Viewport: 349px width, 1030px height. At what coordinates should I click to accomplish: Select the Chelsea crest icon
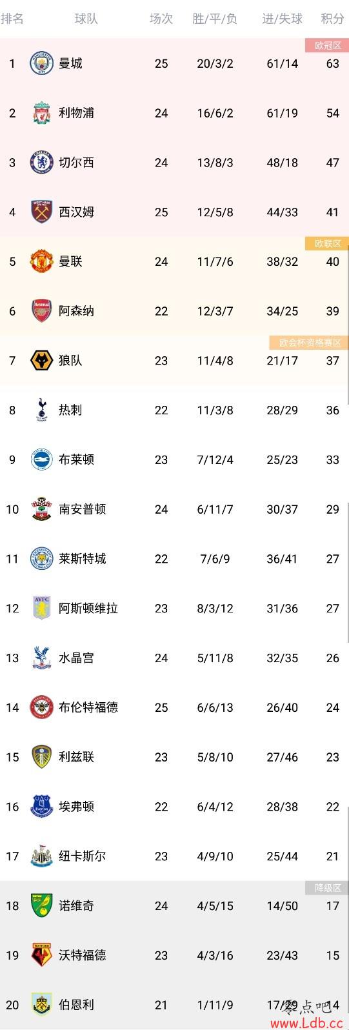[41, 163]
